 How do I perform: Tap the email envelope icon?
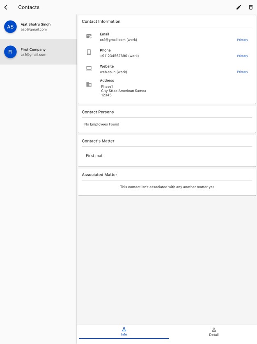coord(89,37)
